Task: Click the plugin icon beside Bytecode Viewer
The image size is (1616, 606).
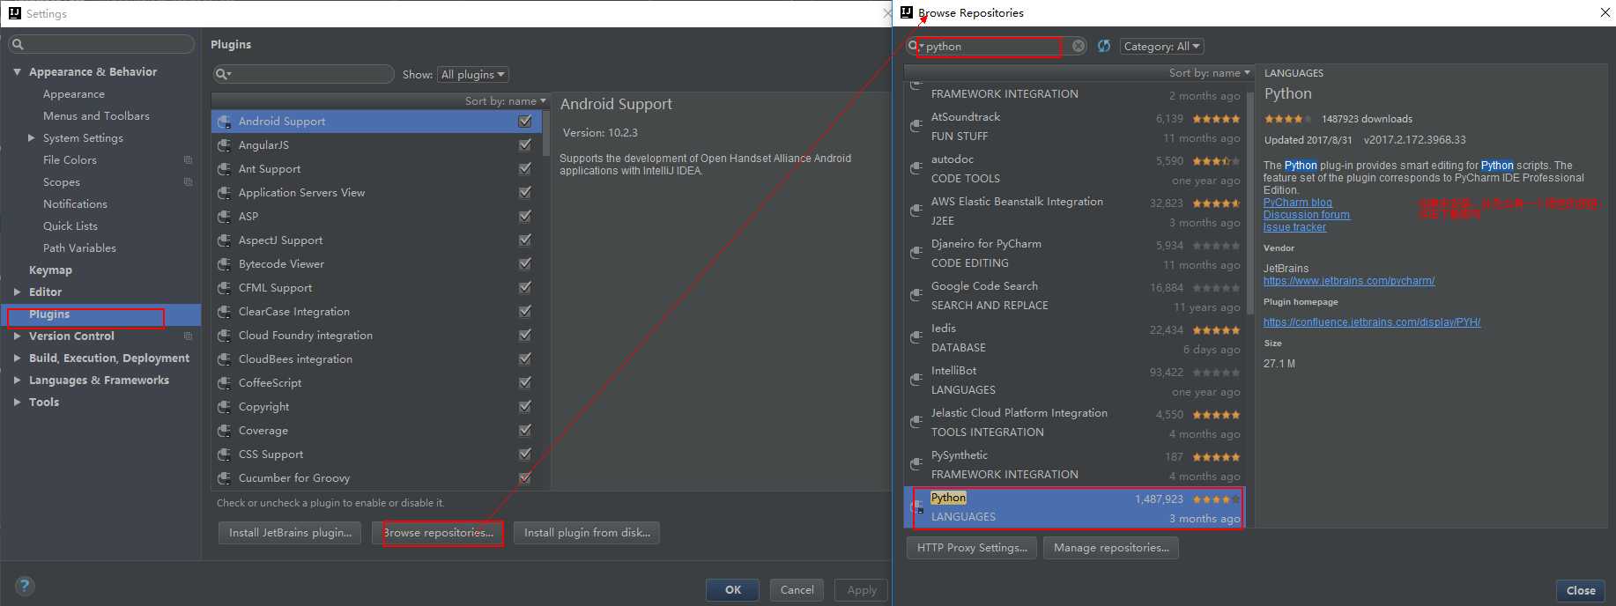Action: click(224, 264)
